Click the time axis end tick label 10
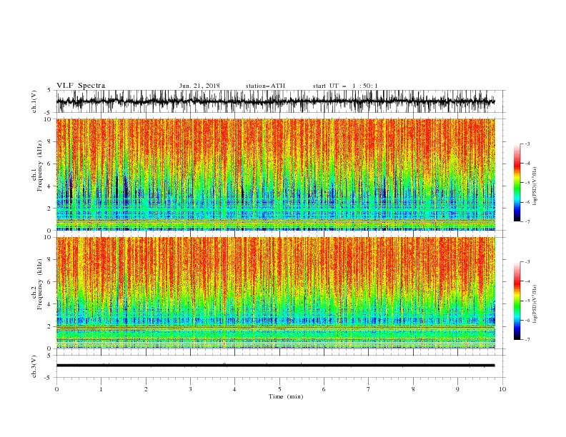This screenshot has width=566, height=437. pyautogui.click(x=502, y=389)
